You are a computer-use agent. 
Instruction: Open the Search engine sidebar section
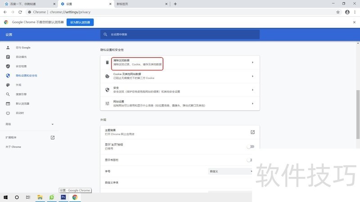tap(21, 94)
